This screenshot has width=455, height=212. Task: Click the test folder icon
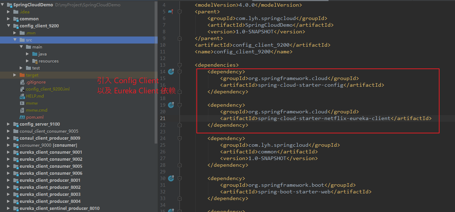(x=28, y=68)
